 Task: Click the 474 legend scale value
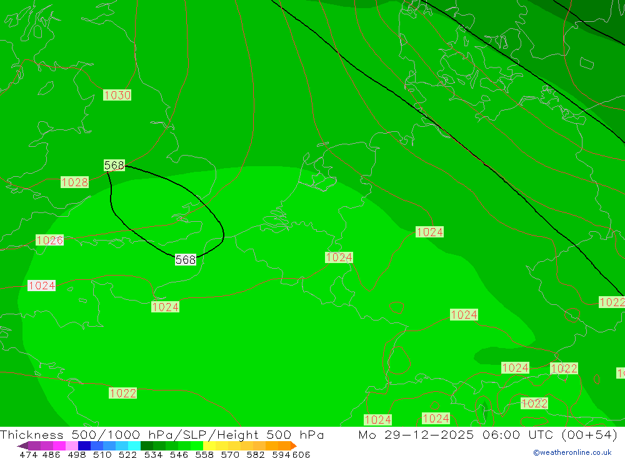pyautogui.click(x=29, y=454)
